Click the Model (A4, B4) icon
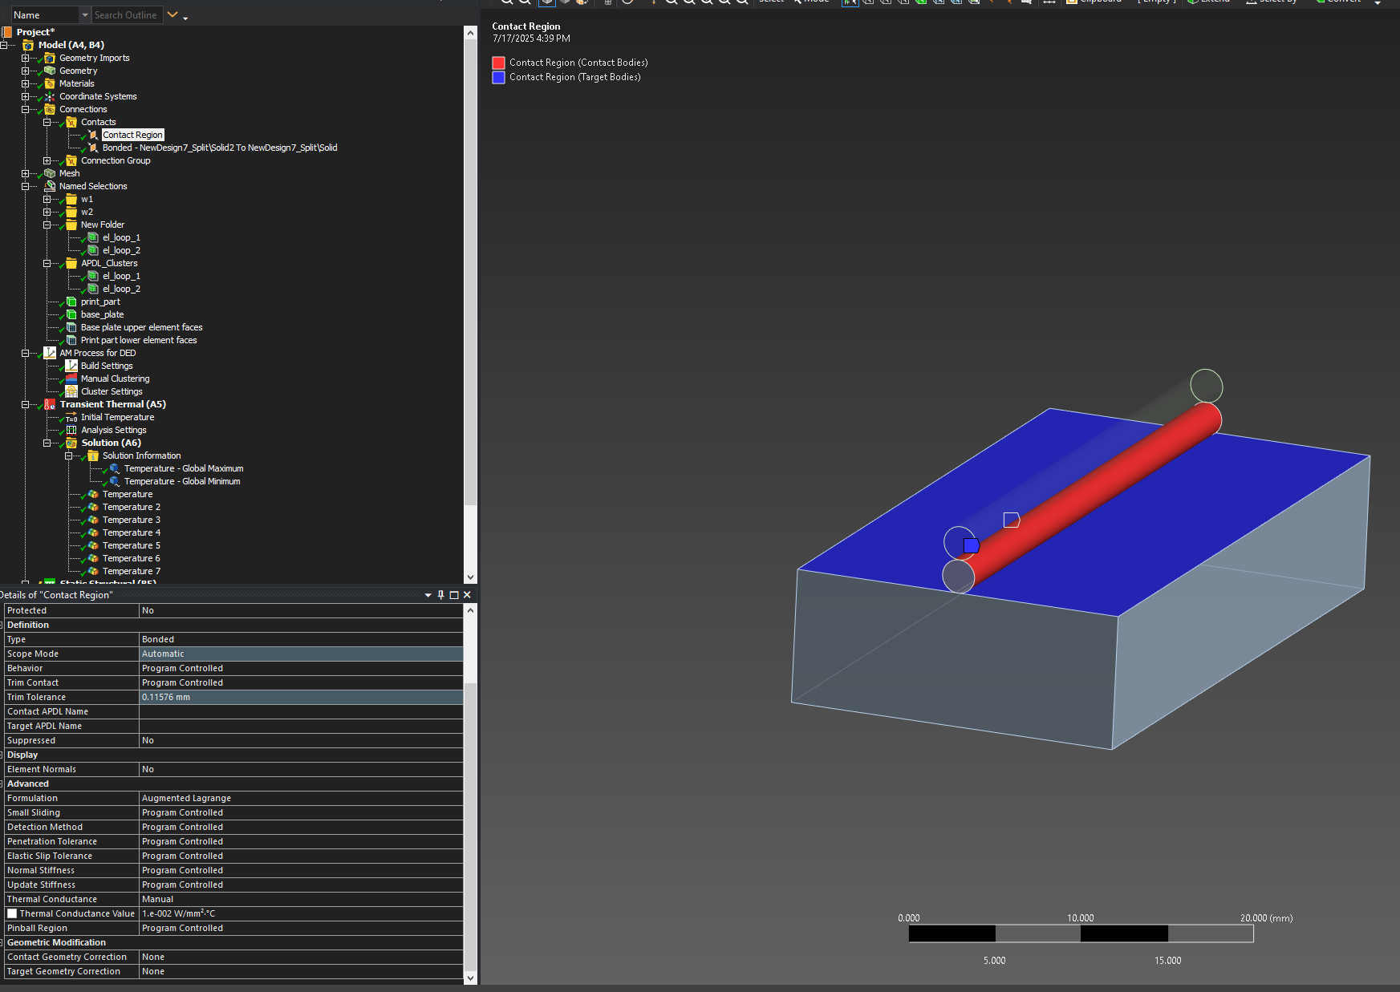Screen dimensions: 1400x992 [x=28, y=45]
